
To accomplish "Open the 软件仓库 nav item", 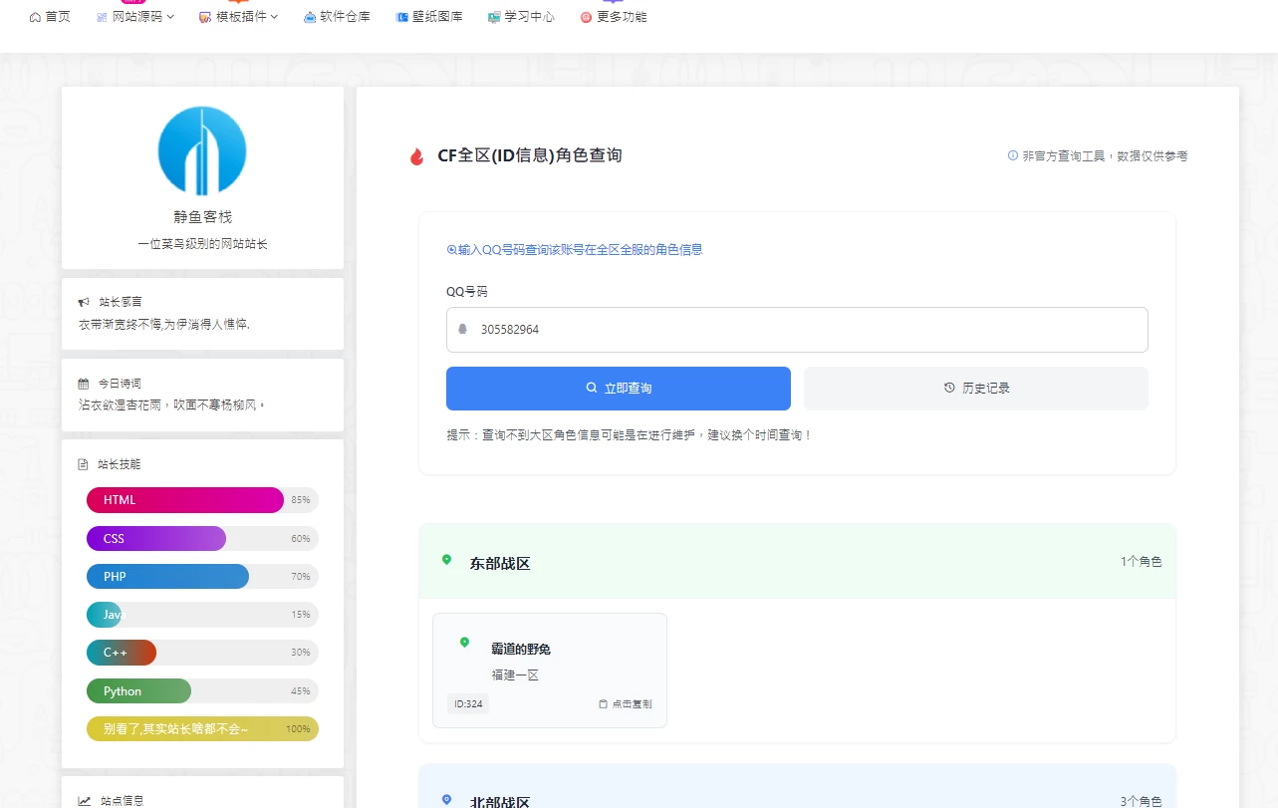I will point(337,17).
